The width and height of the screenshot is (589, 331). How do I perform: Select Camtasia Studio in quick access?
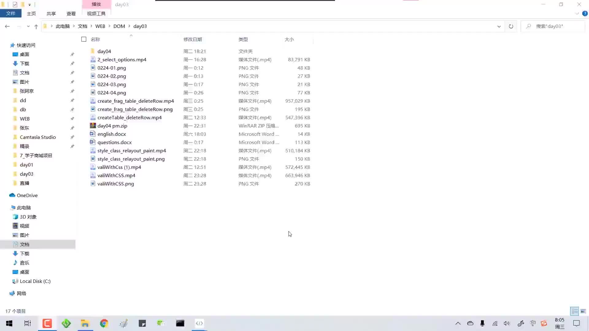tap(38, 137)
